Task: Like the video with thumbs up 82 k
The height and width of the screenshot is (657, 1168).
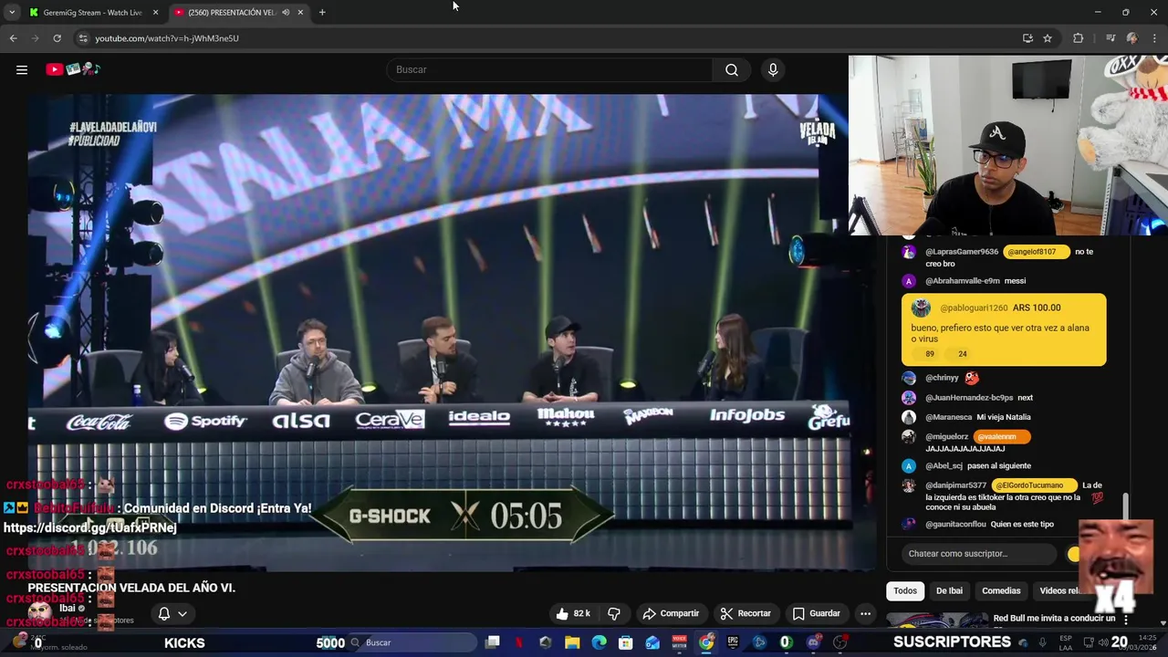Action: click(573, 613)
